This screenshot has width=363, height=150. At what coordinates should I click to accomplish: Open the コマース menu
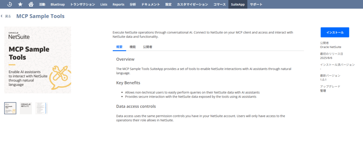[x=219, y=4]
